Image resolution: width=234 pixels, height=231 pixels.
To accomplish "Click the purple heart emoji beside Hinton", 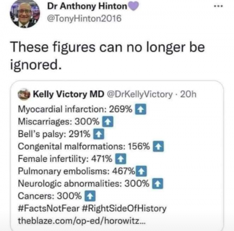I will 133,7.
